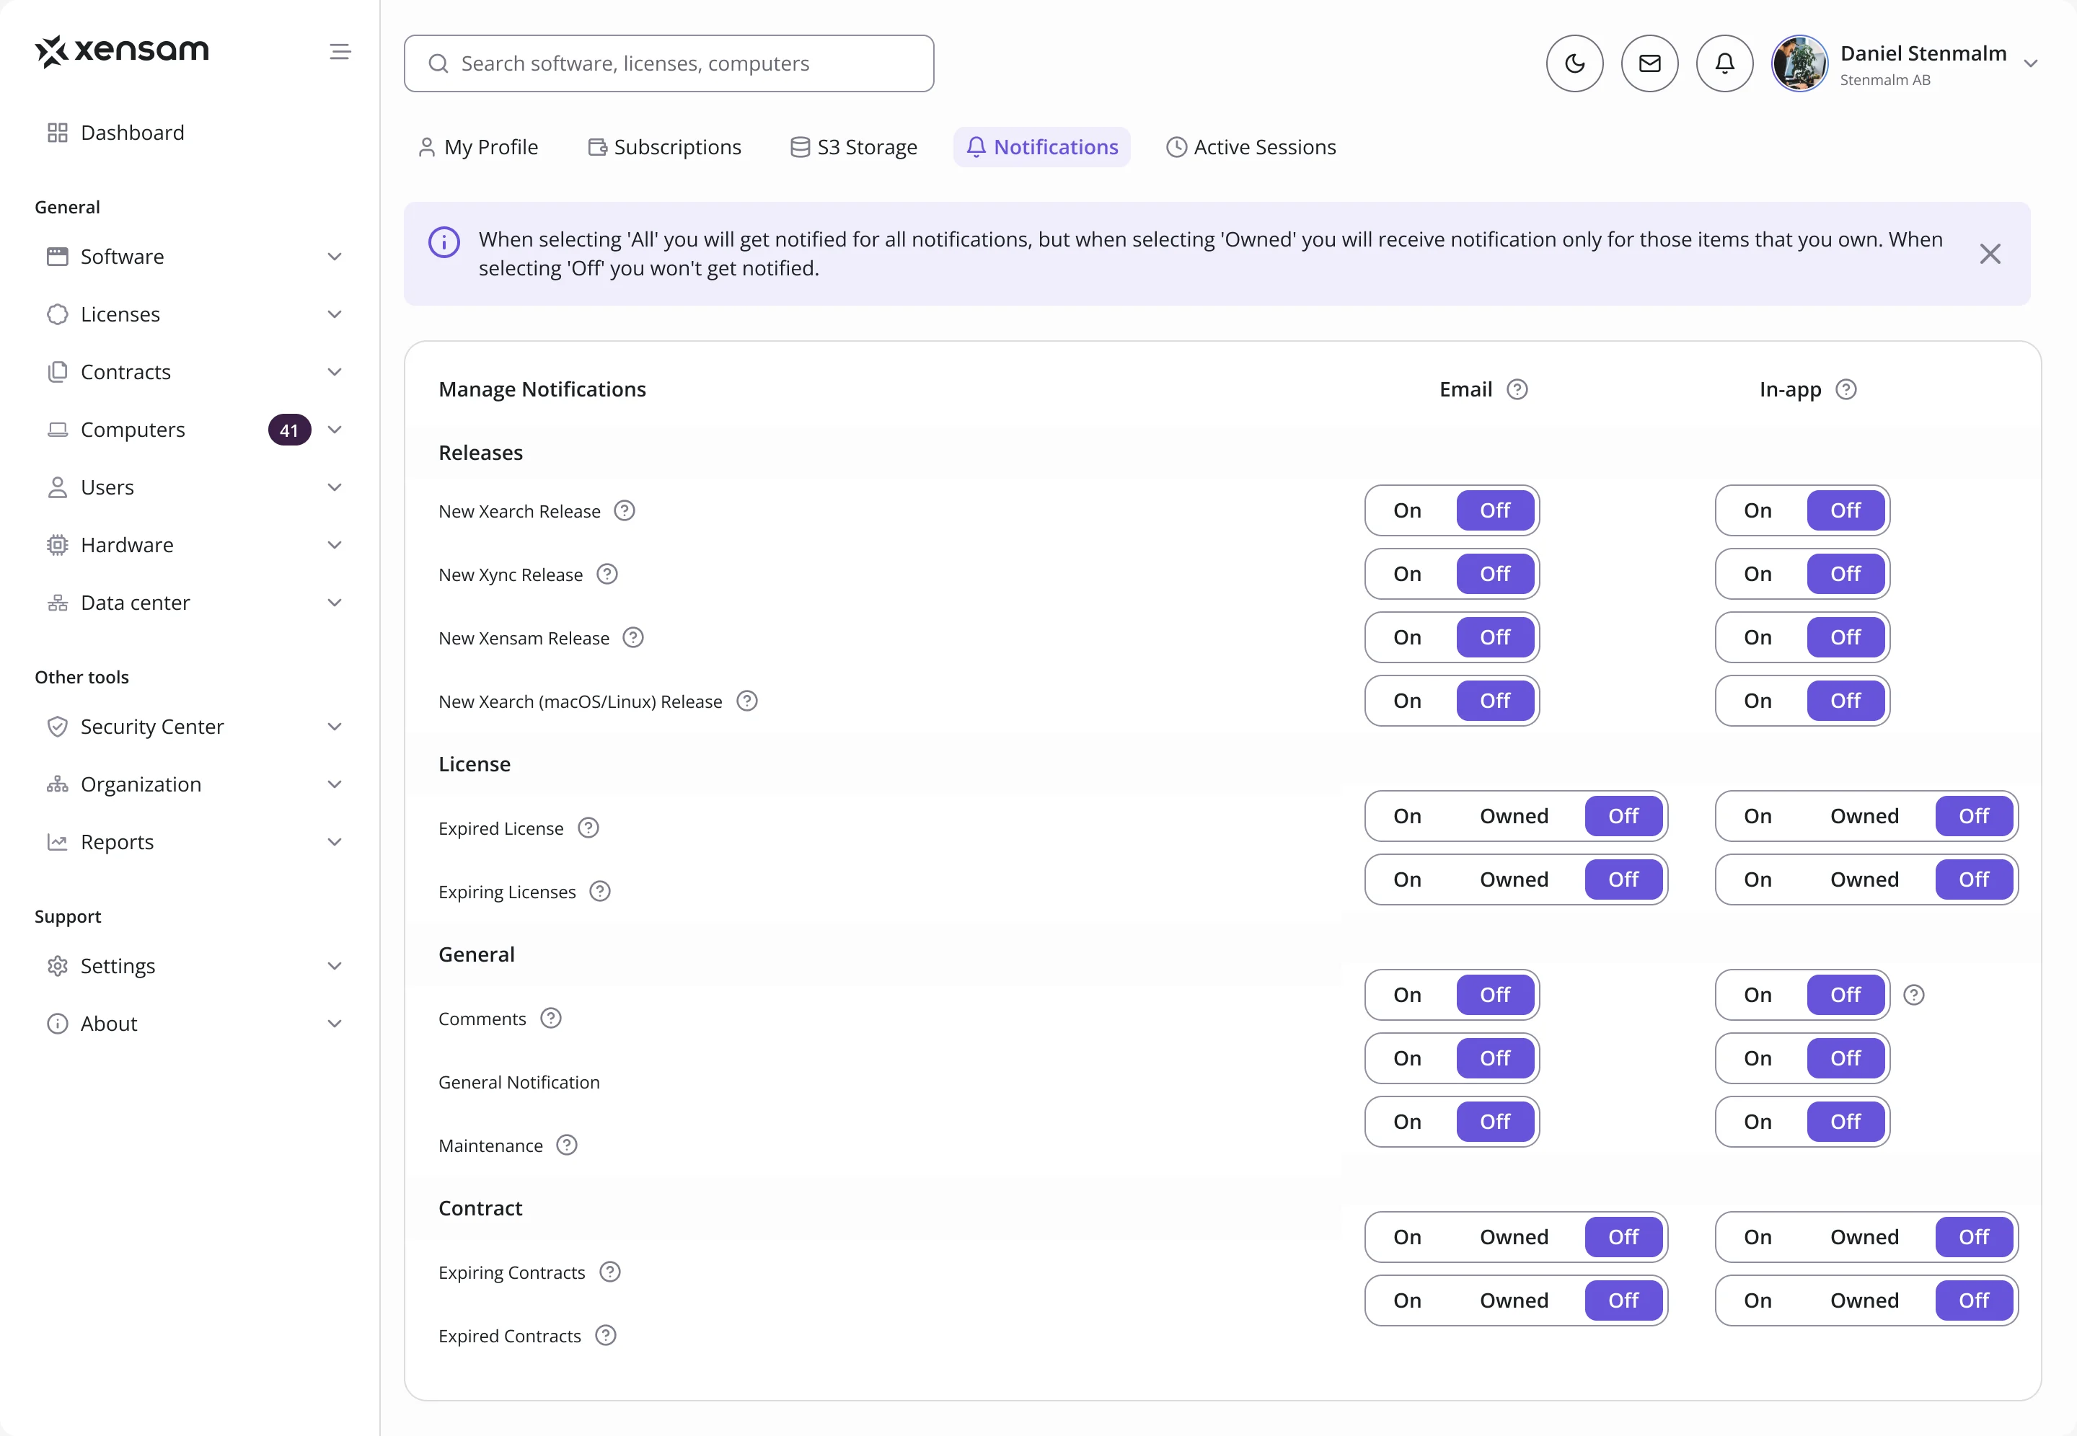The width and height of the screenshot is (2077, 1436).
Task: Toggle dark mode moon icon
Action: pos(1574,63)
